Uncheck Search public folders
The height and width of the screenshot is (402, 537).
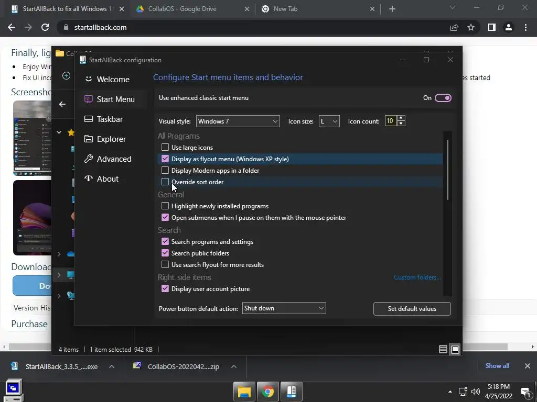coord(165,253)
